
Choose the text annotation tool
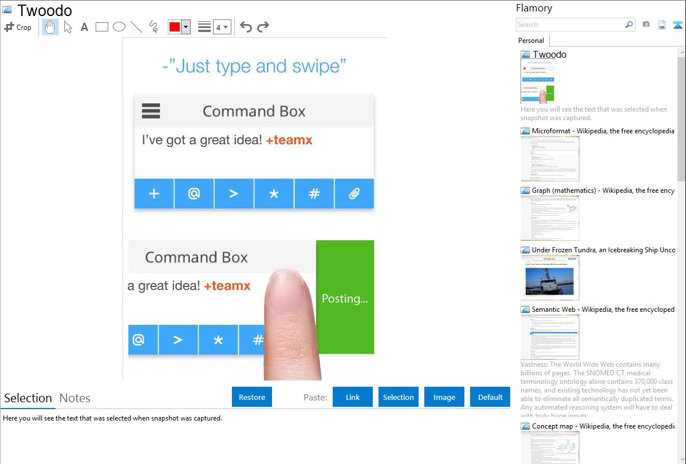click(x=84, y=27)
